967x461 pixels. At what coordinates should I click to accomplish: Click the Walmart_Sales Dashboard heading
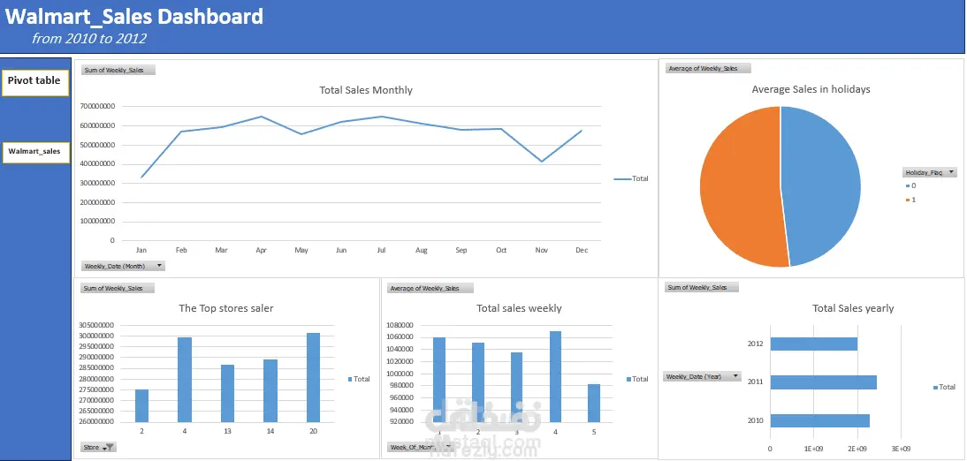click(x=134, y=16)
